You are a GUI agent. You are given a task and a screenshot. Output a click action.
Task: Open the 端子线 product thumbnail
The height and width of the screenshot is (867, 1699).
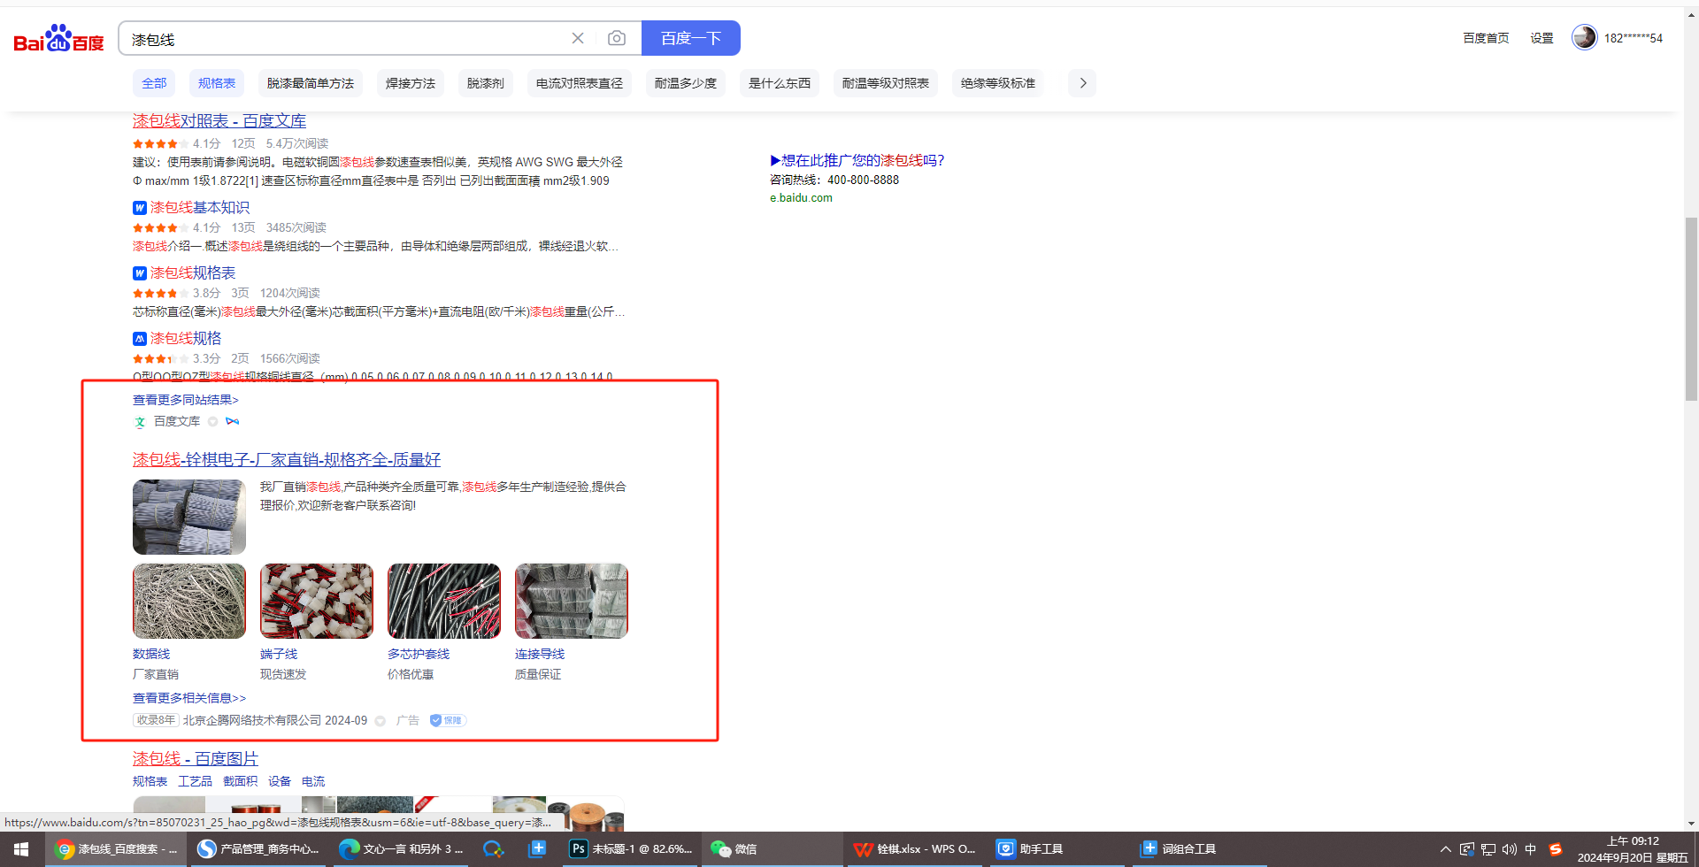point(316,602)
